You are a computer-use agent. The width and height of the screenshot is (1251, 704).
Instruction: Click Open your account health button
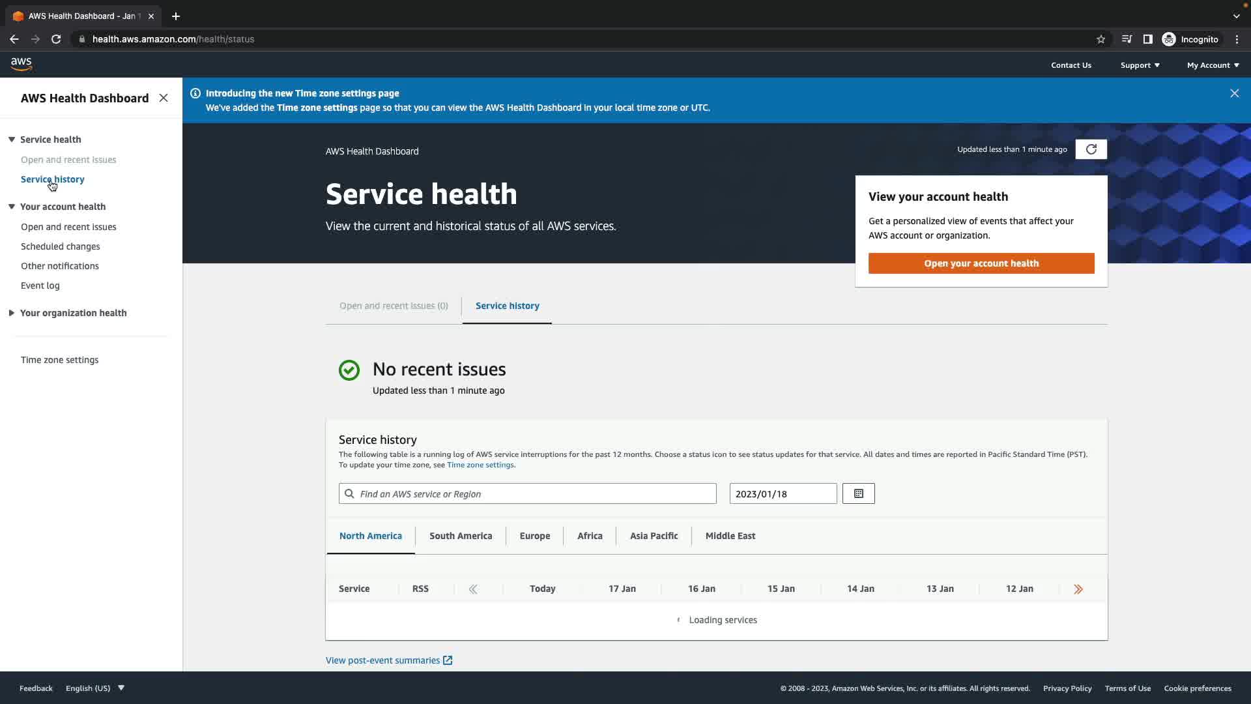point(981,263)
